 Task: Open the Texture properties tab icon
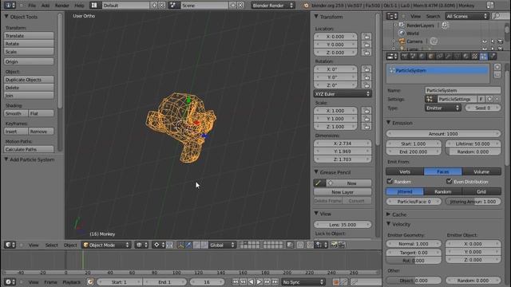tap(475, 57)
